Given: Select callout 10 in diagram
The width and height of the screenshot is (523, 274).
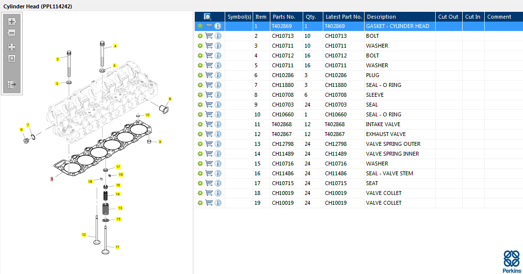Looking at the screenshot, I should (x=147, y=115).
